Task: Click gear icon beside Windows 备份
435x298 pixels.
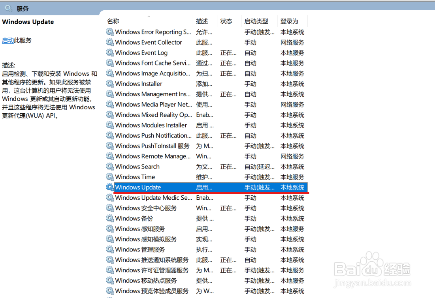Action: pos(110,218)
